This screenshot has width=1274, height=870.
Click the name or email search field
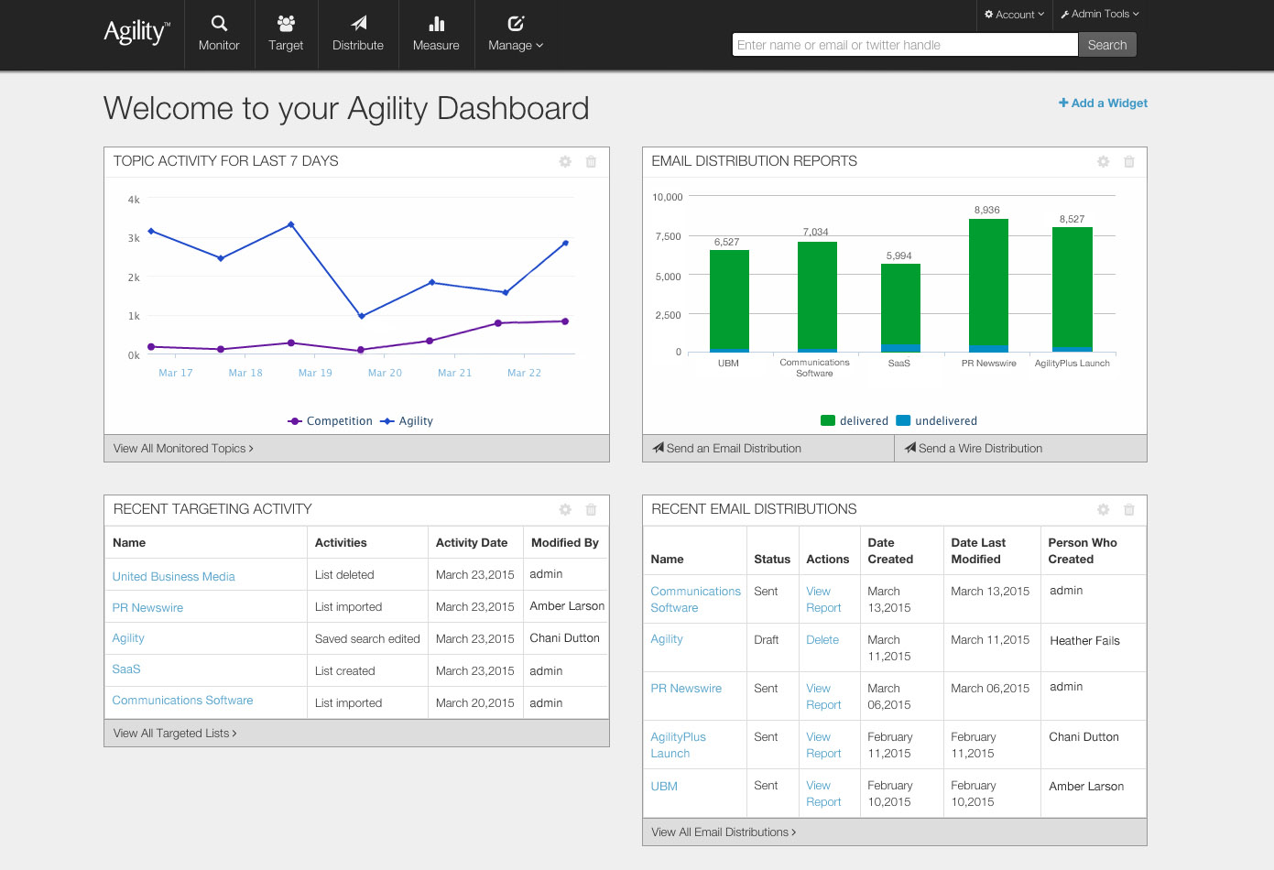[x=904, y=45]
